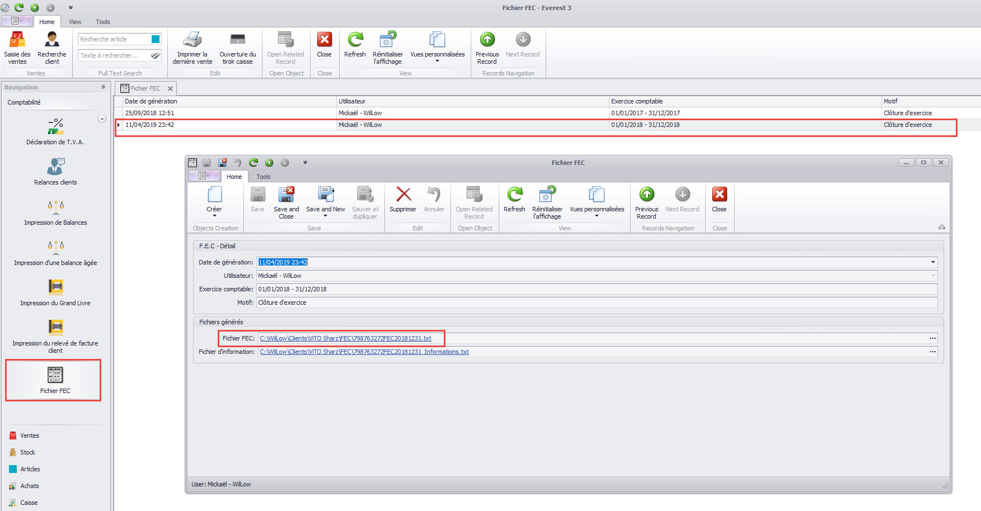Open the dialog quick access toolbar customize arrow

point(305,163)
